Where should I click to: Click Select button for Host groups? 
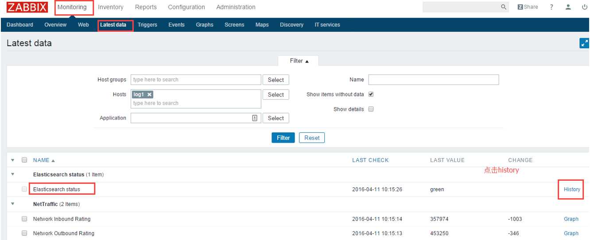point(276,80)
